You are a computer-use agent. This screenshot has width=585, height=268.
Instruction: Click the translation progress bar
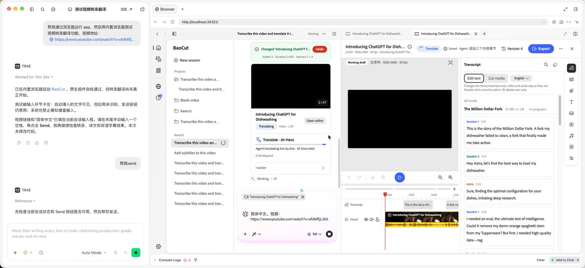(291, 144)
